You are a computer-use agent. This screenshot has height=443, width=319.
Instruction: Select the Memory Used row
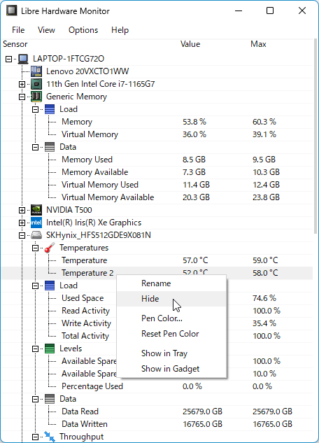click(157, 160)
